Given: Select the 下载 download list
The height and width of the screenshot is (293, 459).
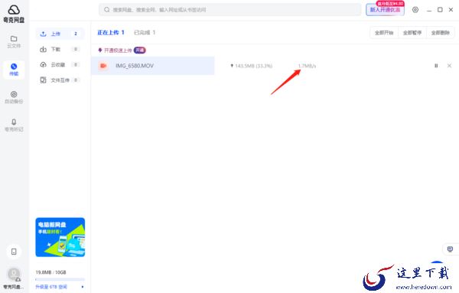Looking at the screenshot, I should click(60, 49).
